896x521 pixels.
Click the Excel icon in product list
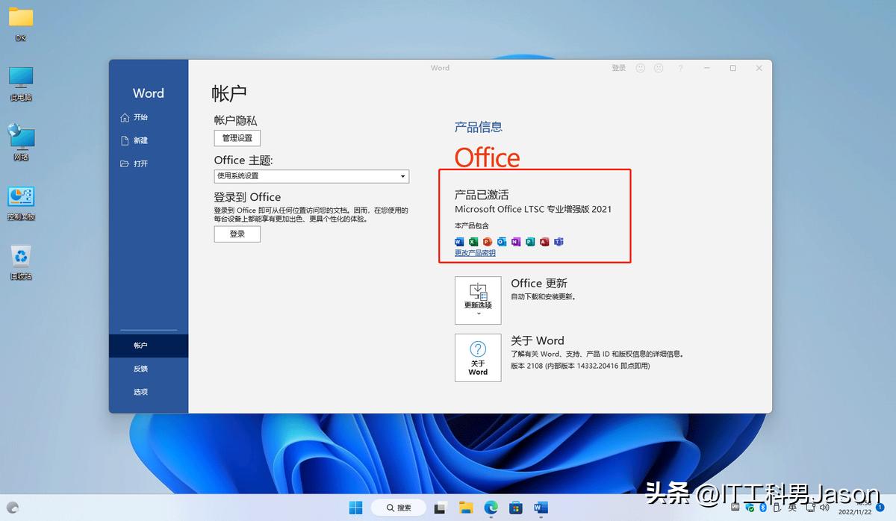pyautogui.click(x=473, y=242)
